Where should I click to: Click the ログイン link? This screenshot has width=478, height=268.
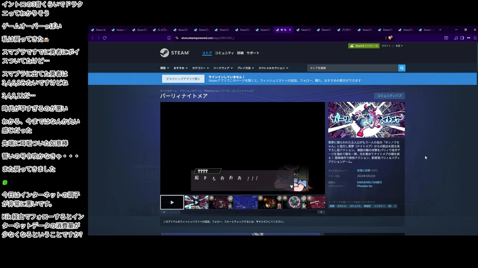pos(386,46)
